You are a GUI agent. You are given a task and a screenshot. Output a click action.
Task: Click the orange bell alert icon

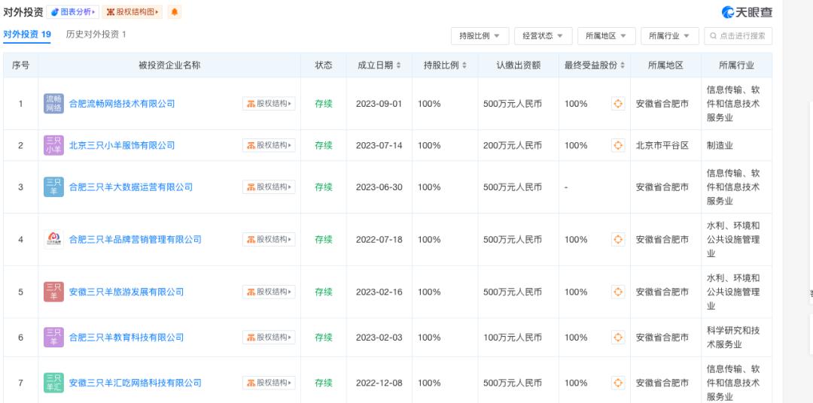(x=174, y=12)
